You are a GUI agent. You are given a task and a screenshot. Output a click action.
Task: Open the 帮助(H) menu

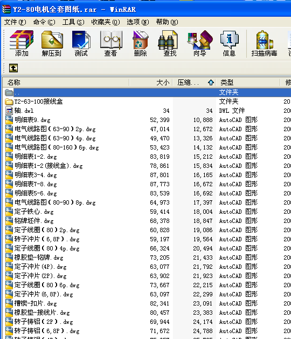[x=167, y=22]
